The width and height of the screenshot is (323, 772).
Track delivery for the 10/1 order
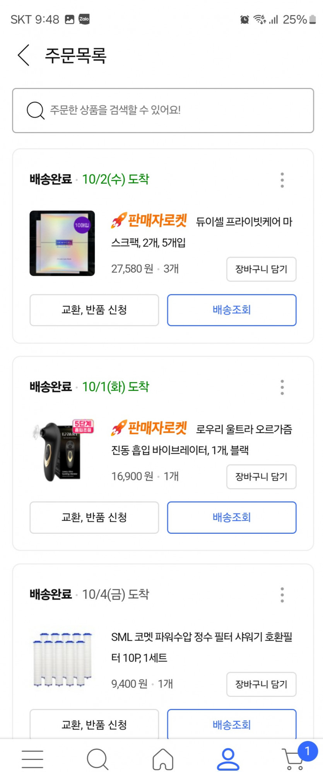coord(231,517)
